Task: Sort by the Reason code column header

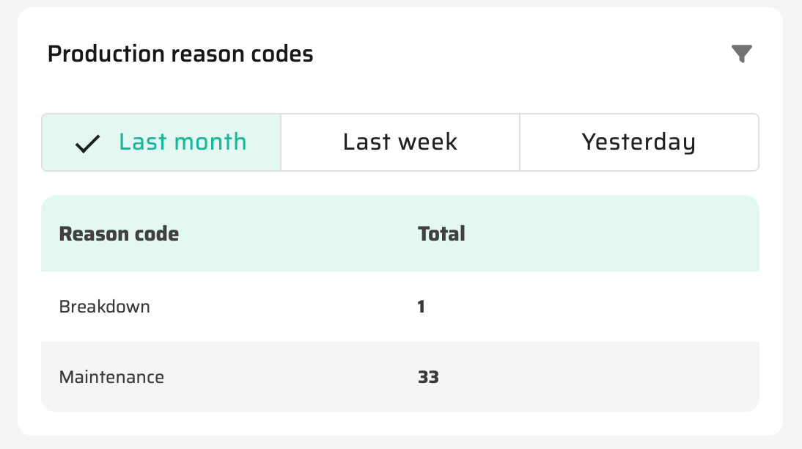Action: click(x=119, y=234)
